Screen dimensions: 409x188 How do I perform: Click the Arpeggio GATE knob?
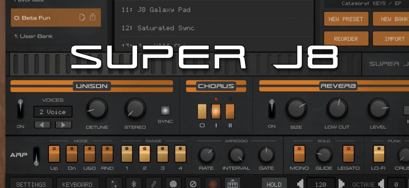click(x=267, y=155)
